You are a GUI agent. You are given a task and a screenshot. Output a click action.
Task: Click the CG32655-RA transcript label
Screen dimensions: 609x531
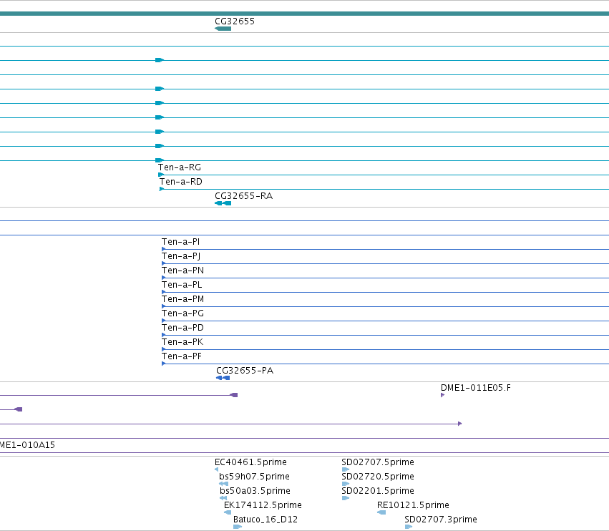[x=243, y=196]
